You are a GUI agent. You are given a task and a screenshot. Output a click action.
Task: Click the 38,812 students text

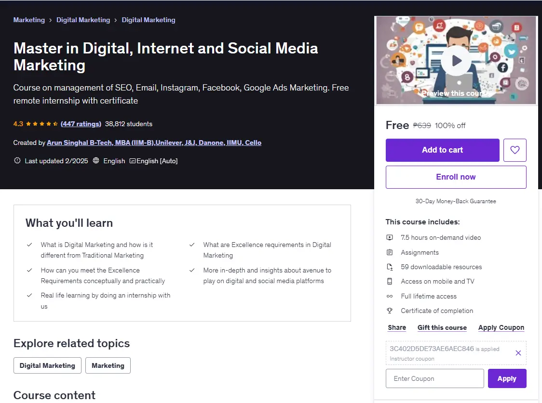pos(129,124)
